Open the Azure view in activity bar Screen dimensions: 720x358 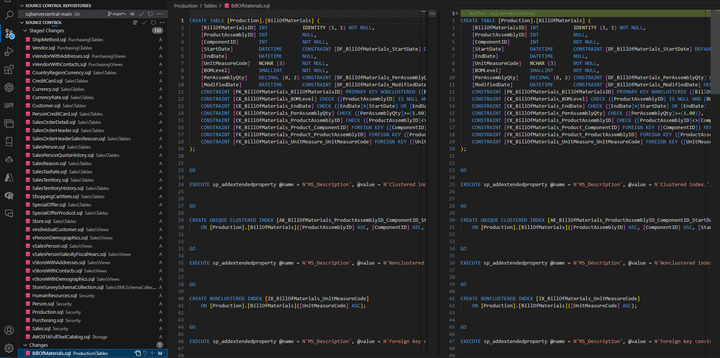(9, 177)
